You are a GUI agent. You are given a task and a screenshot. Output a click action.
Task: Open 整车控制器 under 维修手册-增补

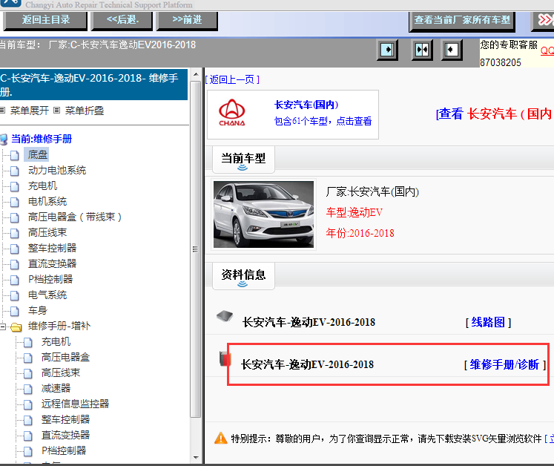pos(65,419)
